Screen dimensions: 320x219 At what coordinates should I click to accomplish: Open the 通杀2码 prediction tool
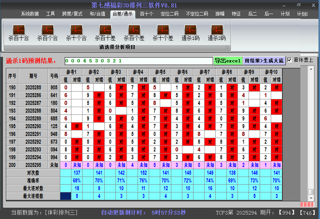(x=216, y=31)
